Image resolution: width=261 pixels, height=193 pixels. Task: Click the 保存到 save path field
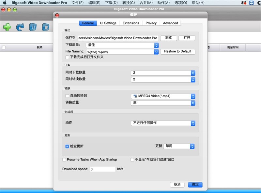pyautogui.click(x=118, y=38)
